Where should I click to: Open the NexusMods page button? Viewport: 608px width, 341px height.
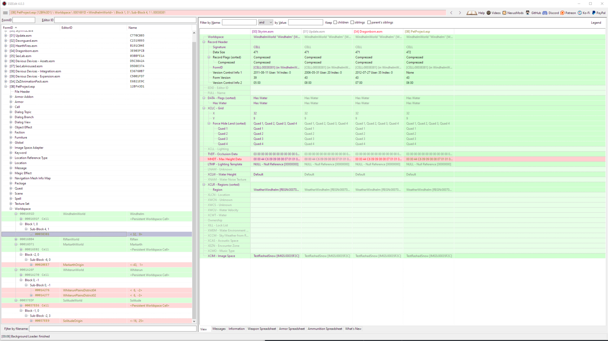click(x=513, y=13)
